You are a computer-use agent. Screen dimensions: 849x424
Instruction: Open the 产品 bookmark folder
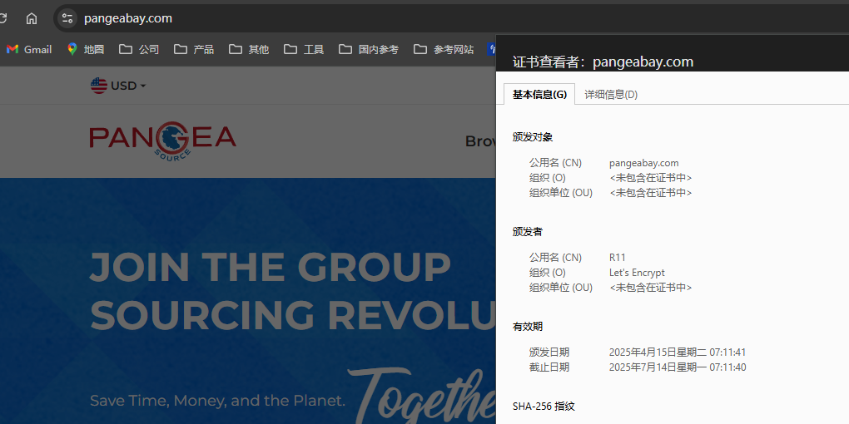point(194,49)
